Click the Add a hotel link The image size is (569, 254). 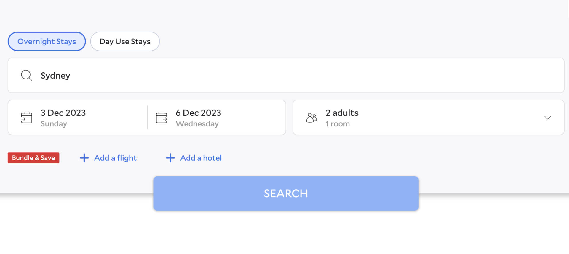click(201, 158)
